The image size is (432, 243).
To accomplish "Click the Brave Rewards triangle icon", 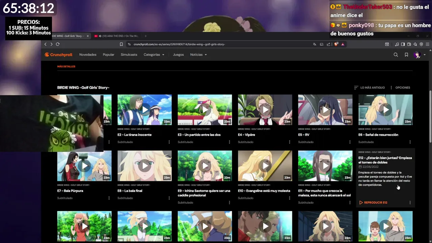I will 343,44.
